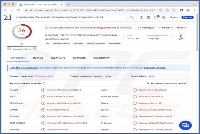Click the checks-hostname tag
The height and width of the screenshot is (134, 200).
(x=96, y=43)
